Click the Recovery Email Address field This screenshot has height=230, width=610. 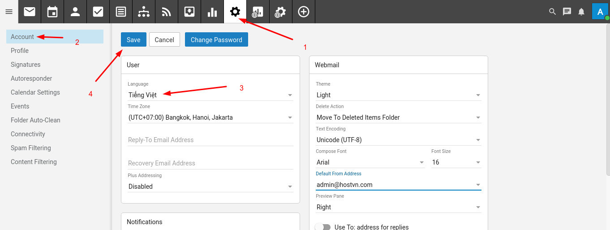(x=210, y=163)
